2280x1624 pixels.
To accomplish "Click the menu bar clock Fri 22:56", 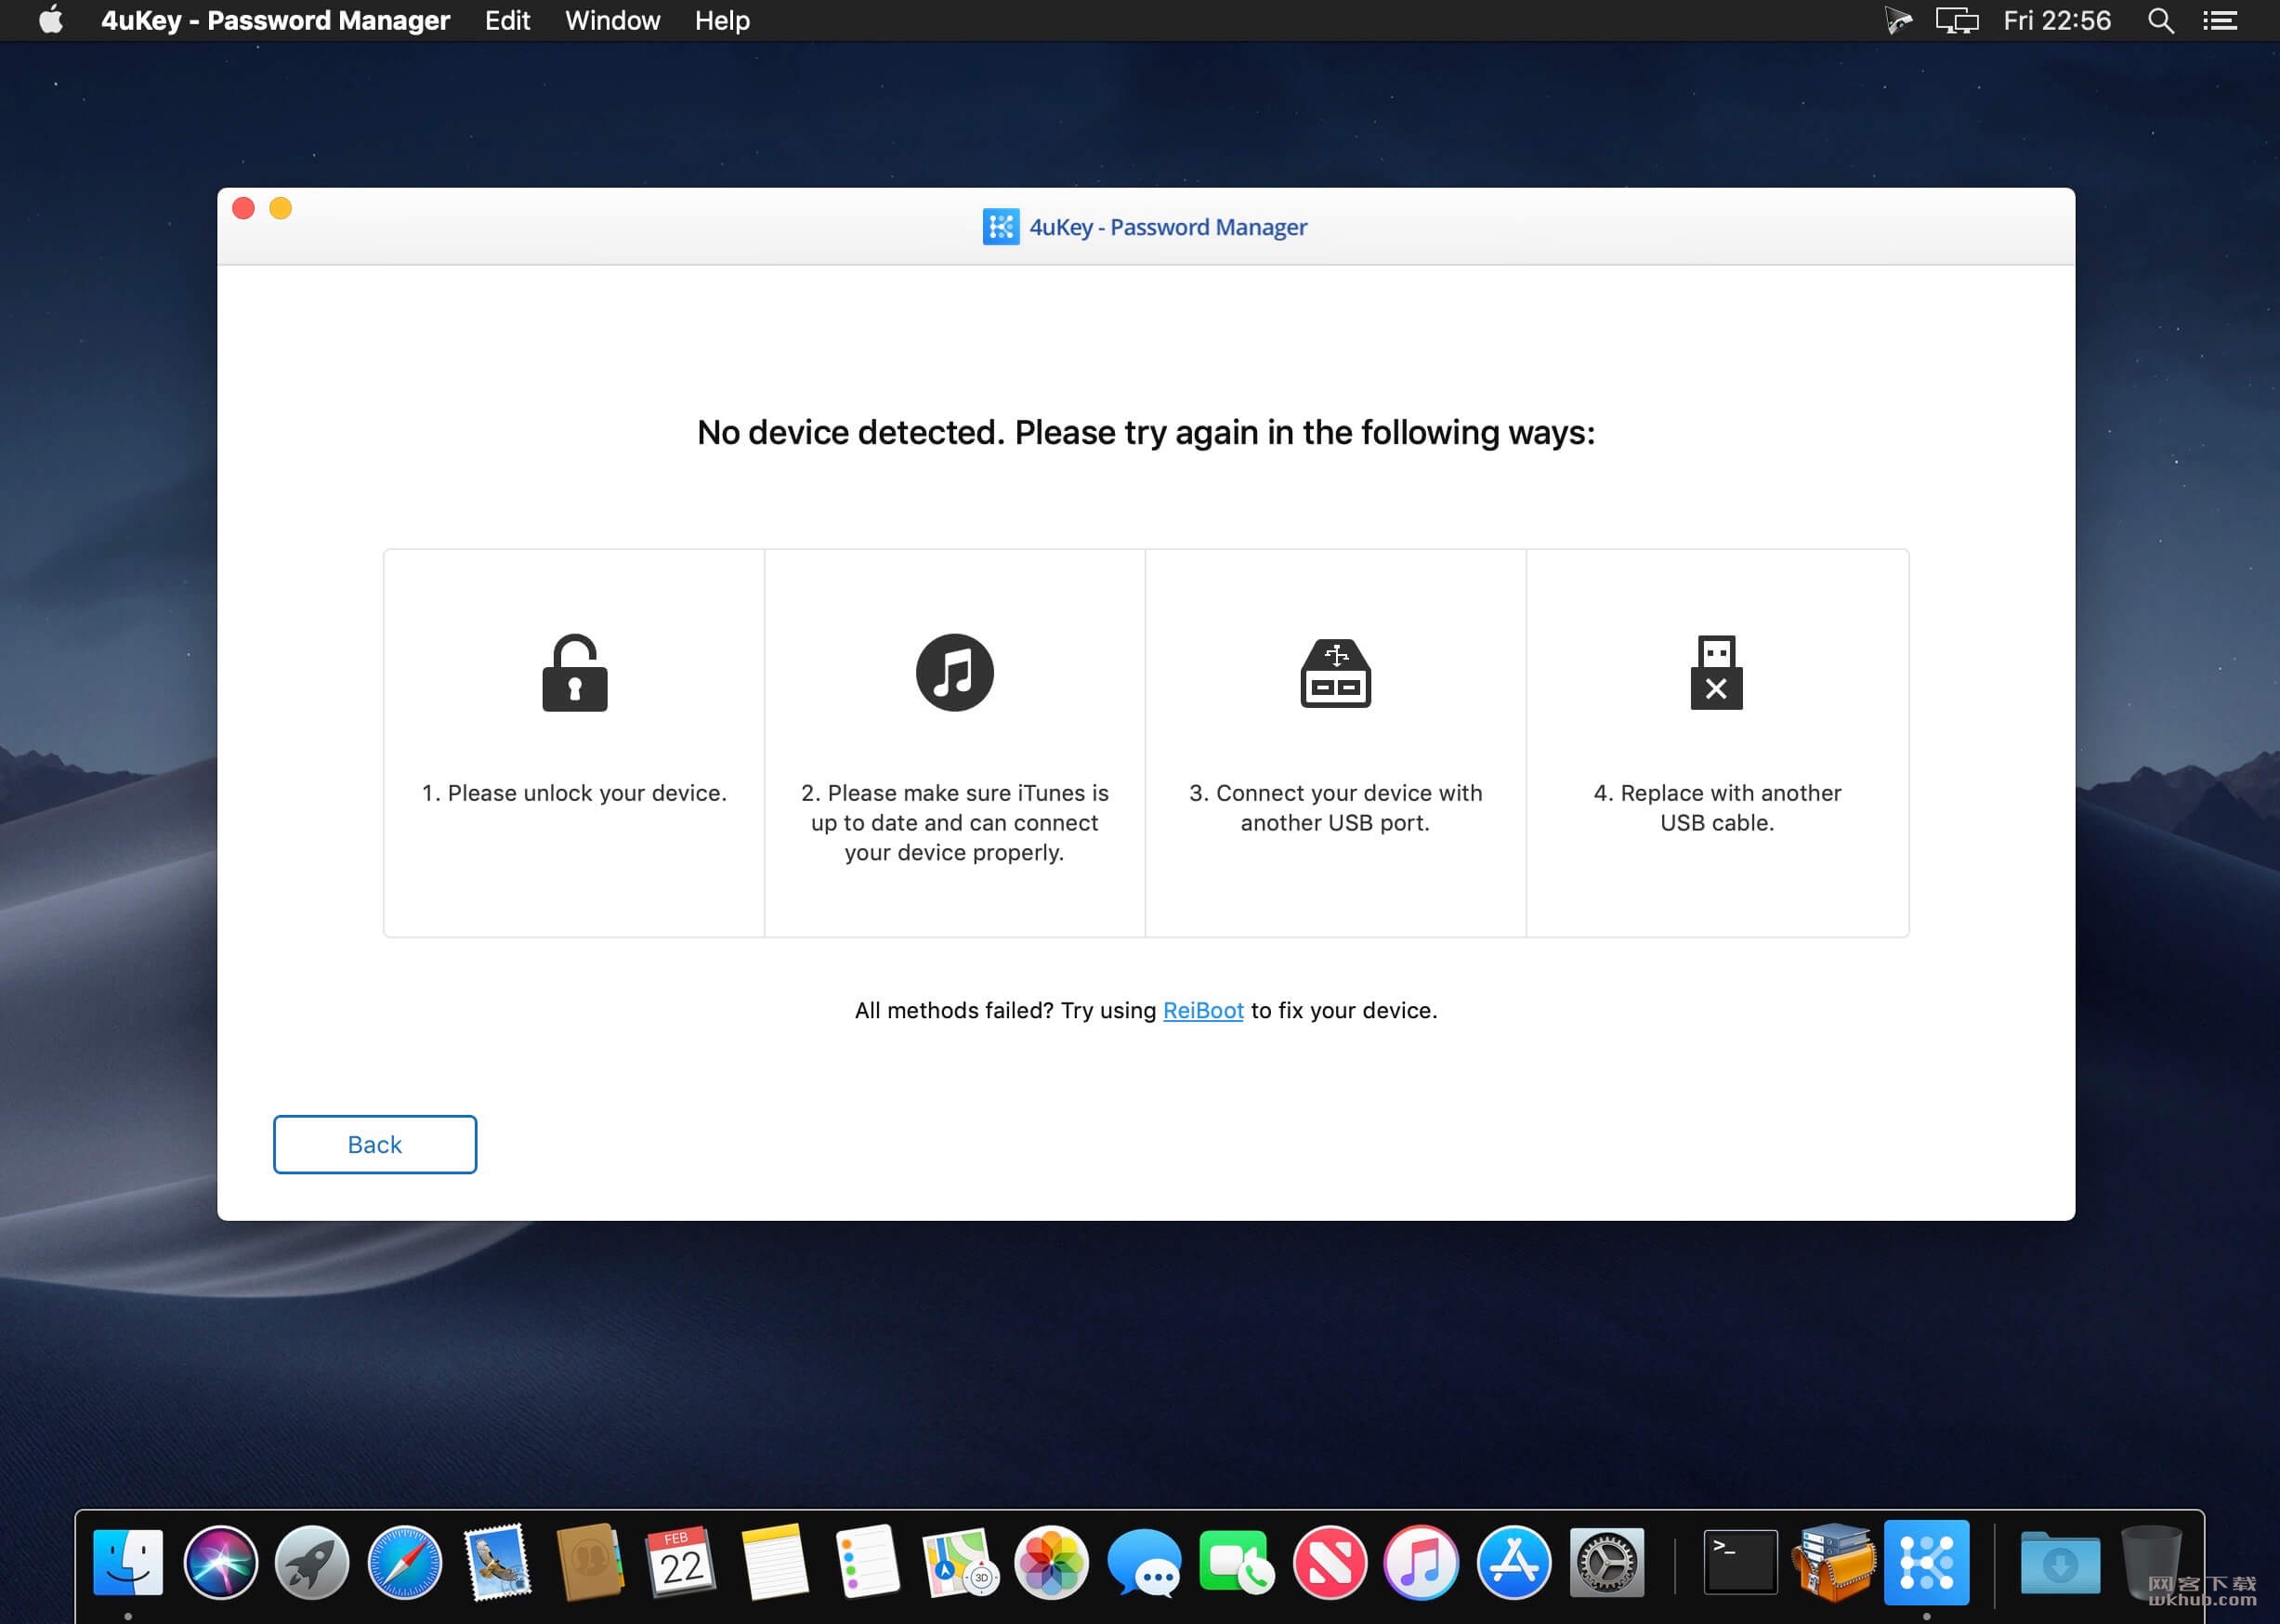I will click(2056, 20).
